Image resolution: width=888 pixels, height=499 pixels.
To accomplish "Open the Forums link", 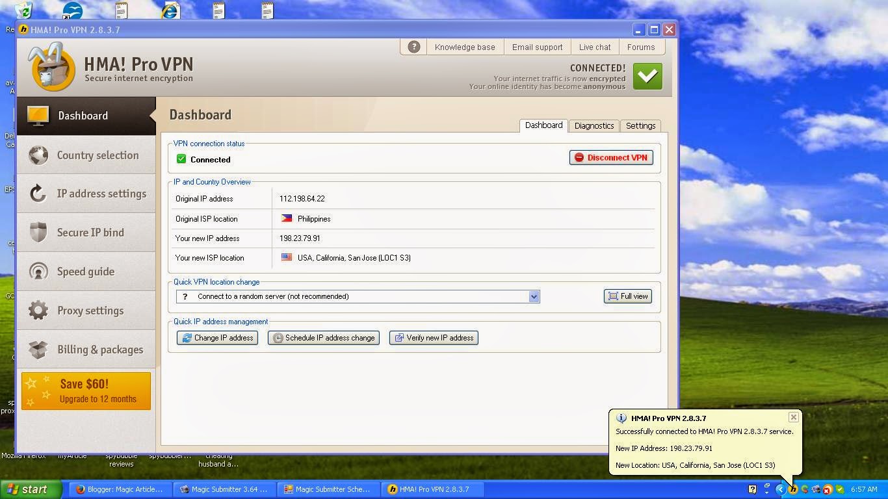I will 641,47.
